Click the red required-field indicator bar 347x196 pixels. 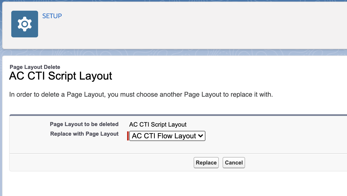pyautogui.click(x=128, y=136)
